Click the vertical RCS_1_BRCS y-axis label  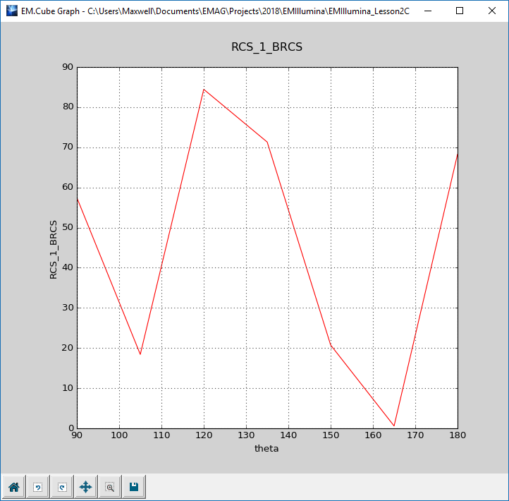pos(54,248)
